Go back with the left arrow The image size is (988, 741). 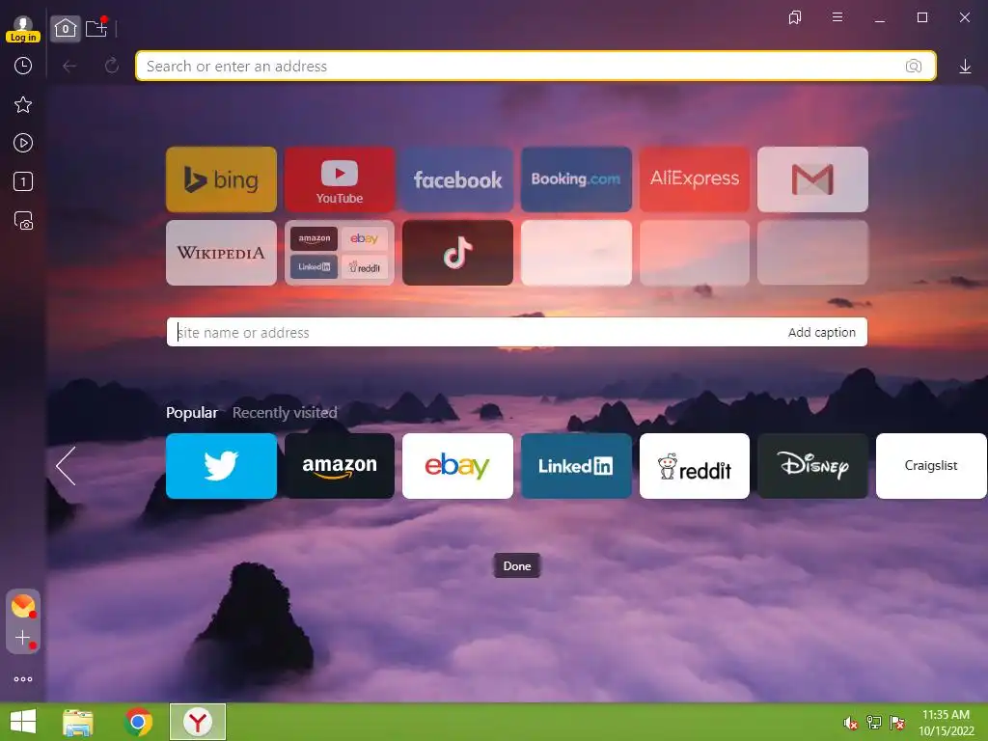[69, 66]
